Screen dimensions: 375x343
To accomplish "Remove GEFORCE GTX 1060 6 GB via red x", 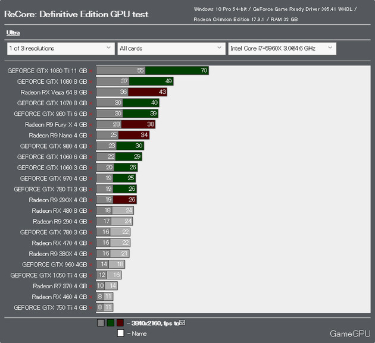I will (90, 157).
